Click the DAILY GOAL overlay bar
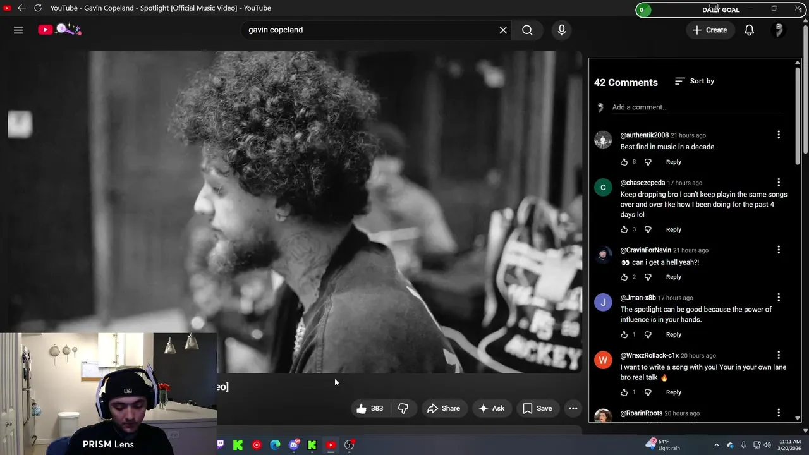The height and width of the screenshot is (455, 809). (721, 9)
